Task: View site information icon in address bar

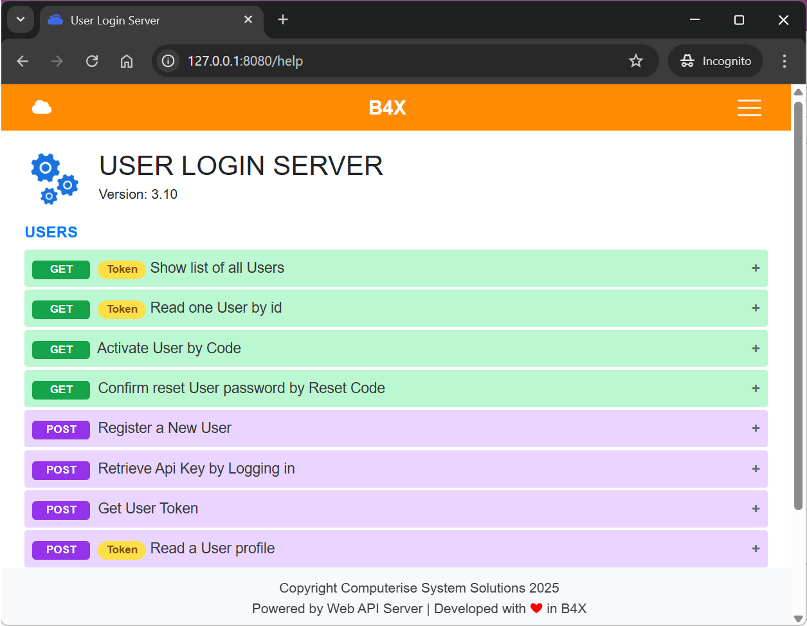Action: point(168,61)
